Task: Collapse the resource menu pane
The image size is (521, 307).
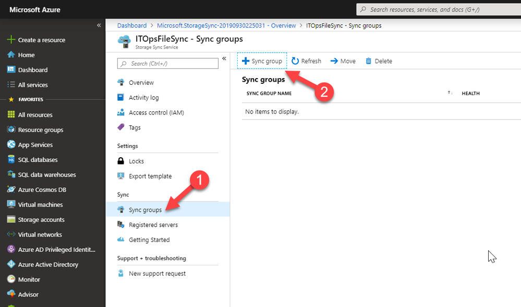Action: point(224,59)
